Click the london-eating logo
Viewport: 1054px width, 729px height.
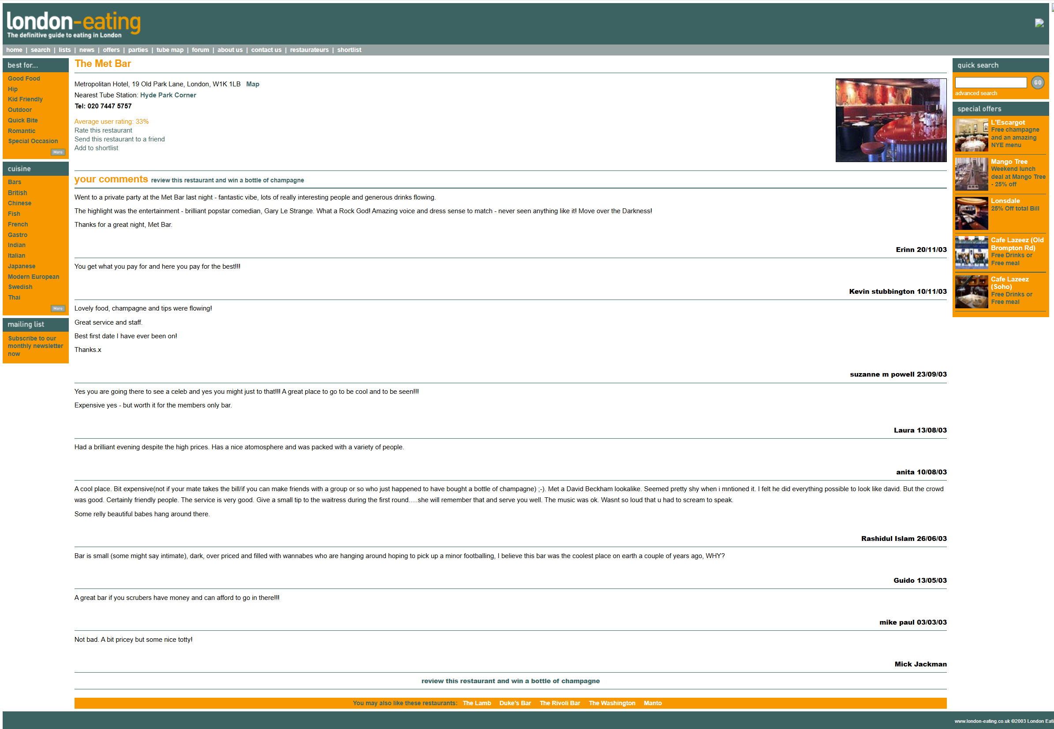coord(74,25)
